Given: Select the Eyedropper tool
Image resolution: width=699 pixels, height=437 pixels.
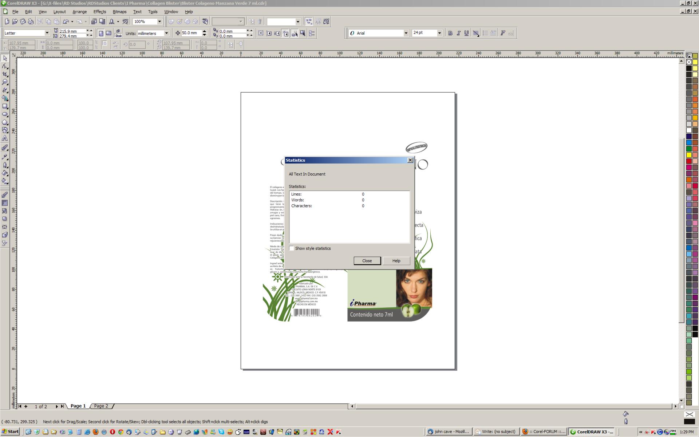Looking at the screenshot, I should click(x=5, y=157).
